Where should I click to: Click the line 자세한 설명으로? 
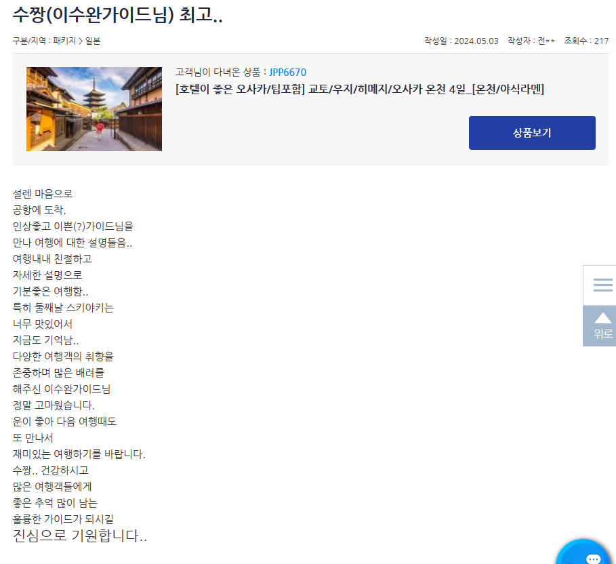click(47, 275)
